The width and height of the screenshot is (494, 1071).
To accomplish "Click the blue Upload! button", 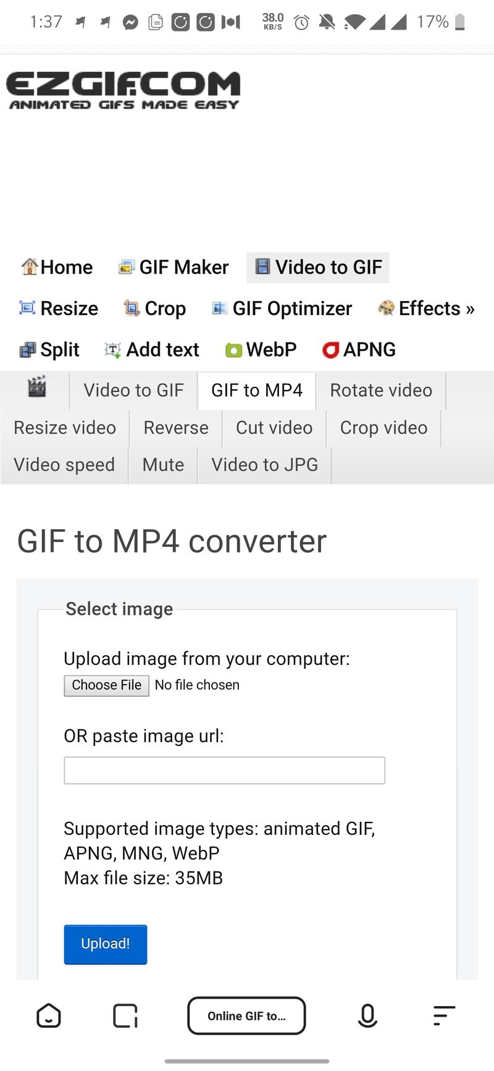I will (106, 944).
